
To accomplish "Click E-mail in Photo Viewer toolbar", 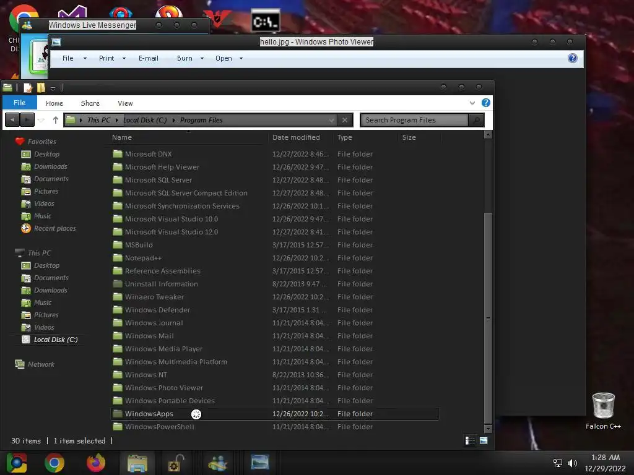I will coord(149,58).
